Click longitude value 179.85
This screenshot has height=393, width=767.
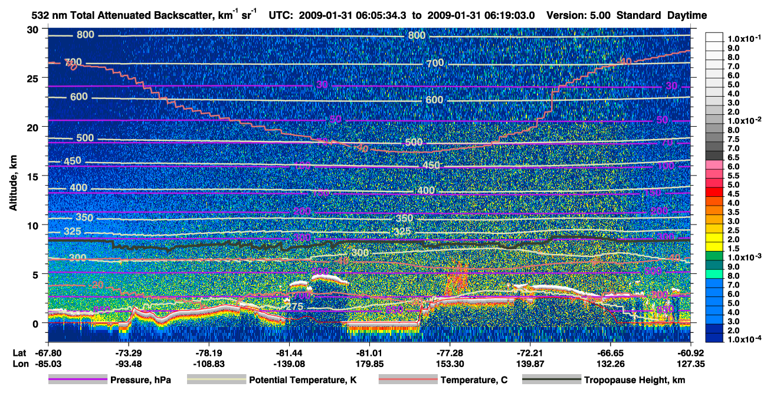click(370, 364)
